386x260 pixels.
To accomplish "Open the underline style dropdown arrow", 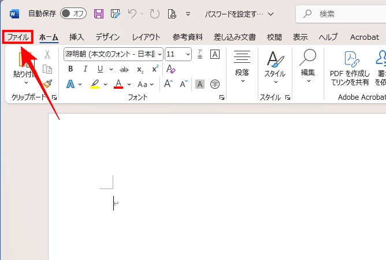I will click(x=112, y=70).
